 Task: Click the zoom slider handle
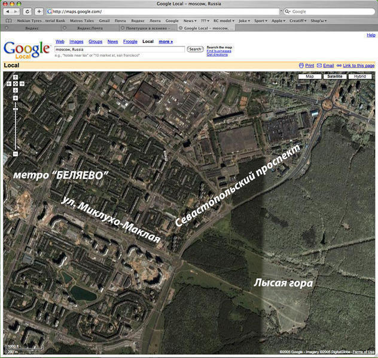(x=15, y=109)
